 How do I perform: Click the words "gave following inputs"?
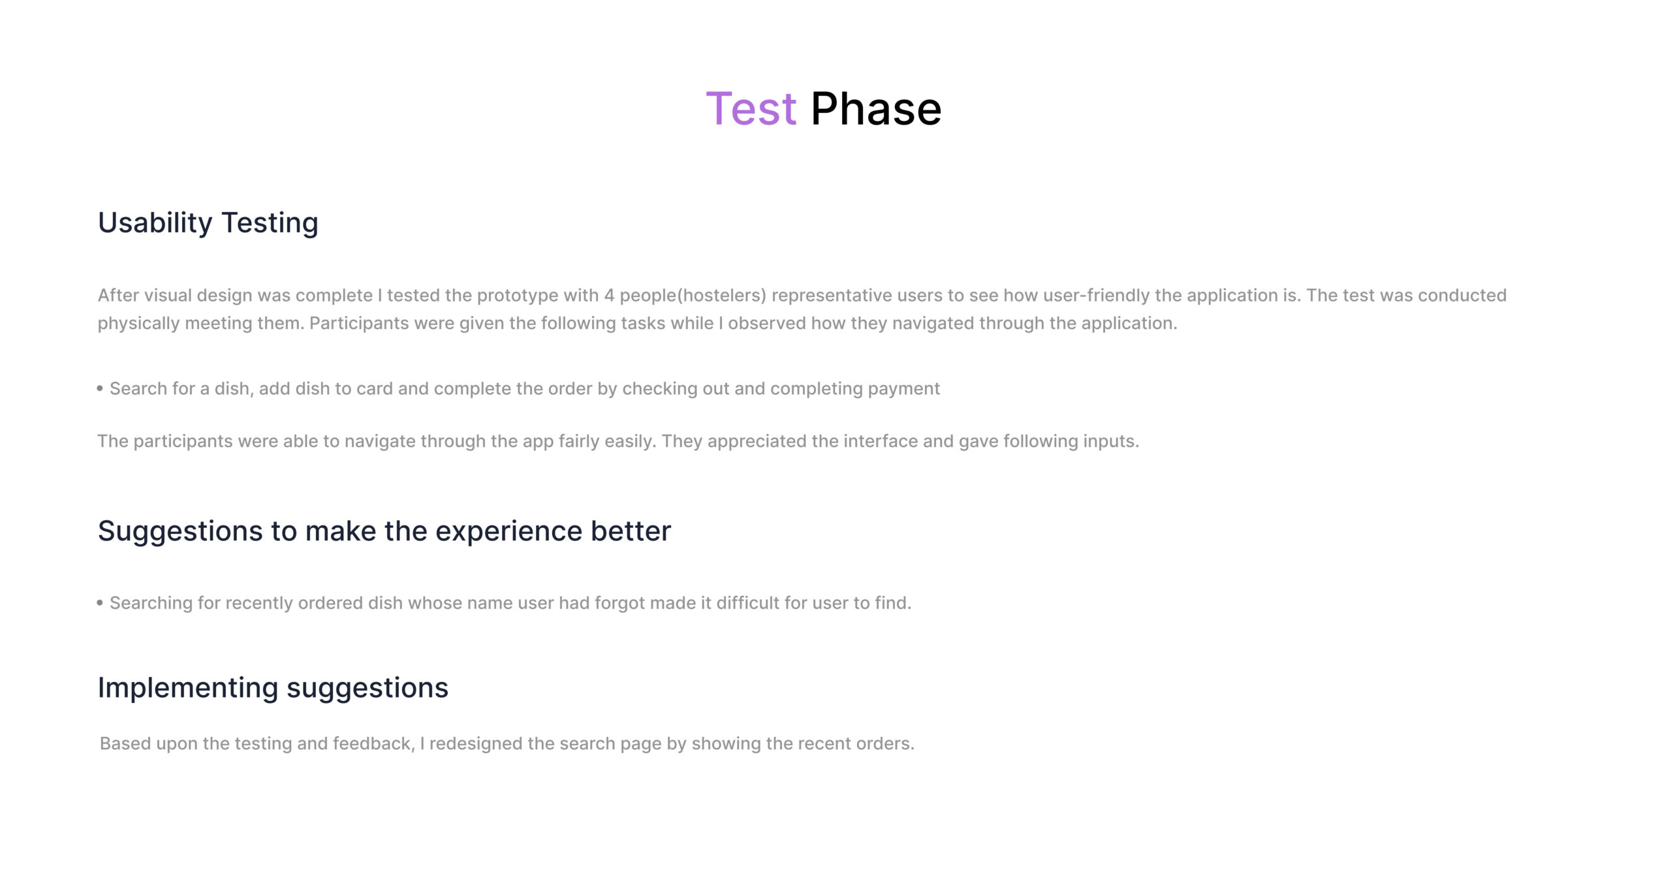click(x=1048, y=442)
